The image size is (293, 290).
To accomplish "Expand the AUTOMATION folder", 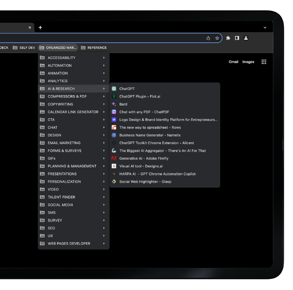I will (74, 65).
